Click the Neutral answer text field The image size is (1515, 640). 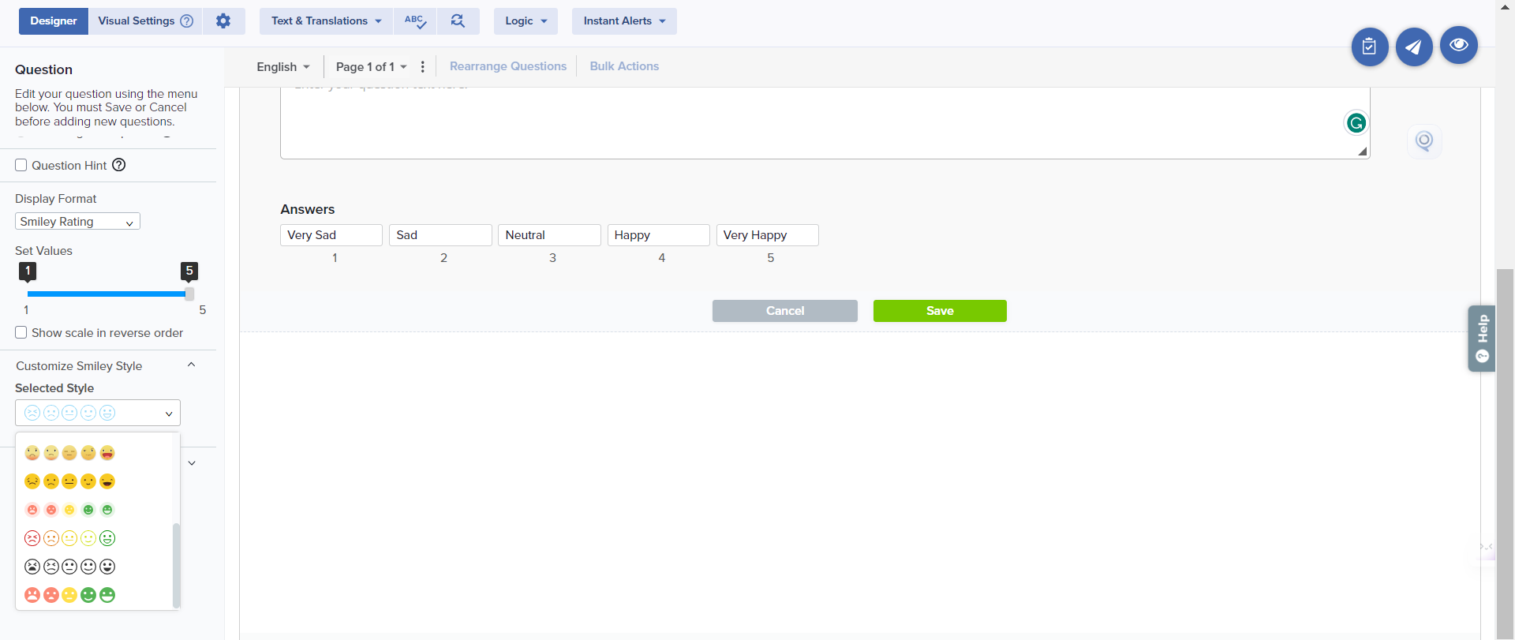(x=549, y=235)
